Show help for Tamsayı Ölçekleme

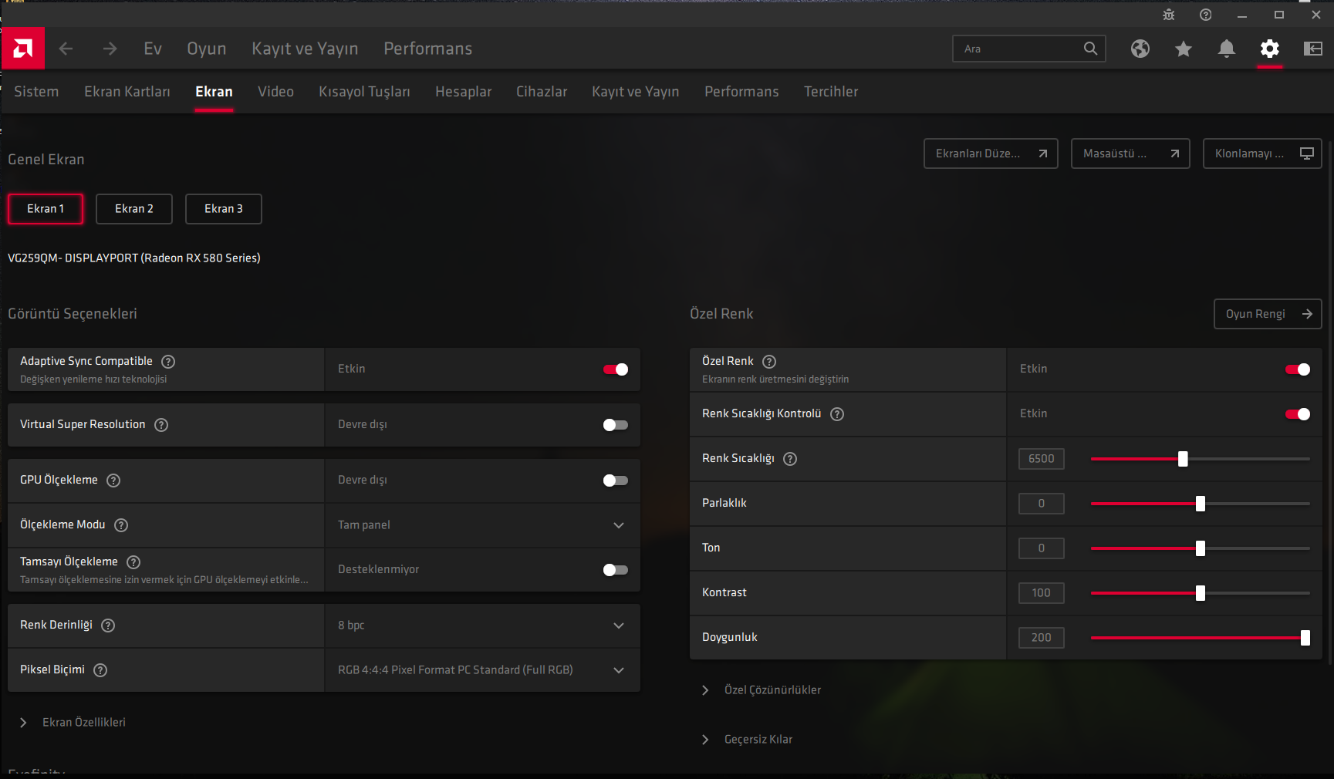pos(133,562)
